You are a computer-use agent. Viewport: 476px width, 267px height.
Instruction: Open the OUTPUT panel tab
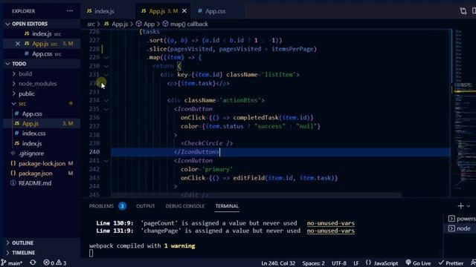click(146, 206)
